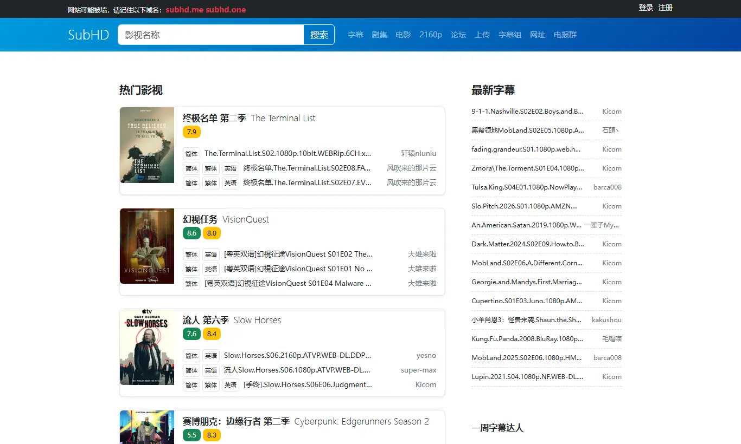Screen dimensions: 741x444
Task: Open [季终].Slow.Horses.S06E06.Judgment subtitle
Action: tap(308, 385)
